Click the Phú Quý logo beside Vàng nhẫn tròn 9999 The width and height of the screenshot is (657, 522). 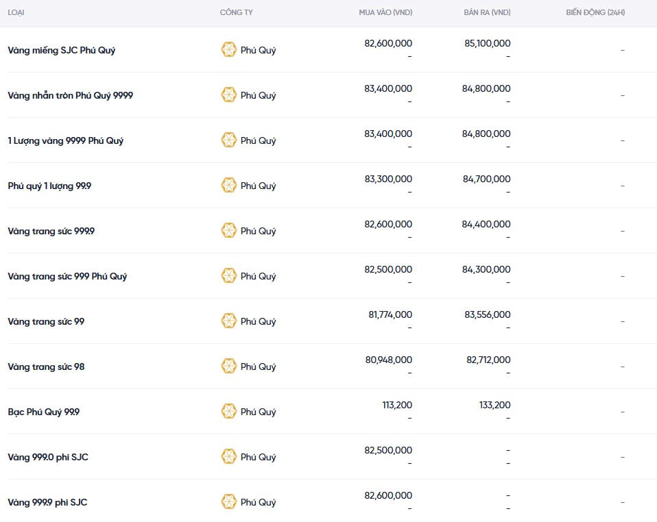point(228,95)
